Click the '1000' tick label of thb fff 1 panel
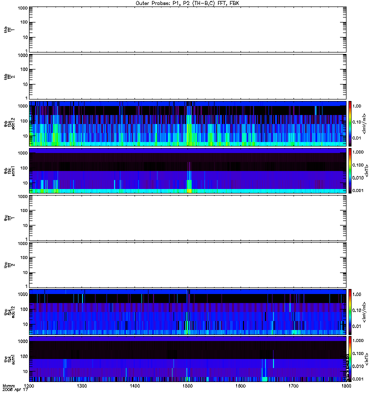Viewport: 375px width, 400px height. [22, 8]
